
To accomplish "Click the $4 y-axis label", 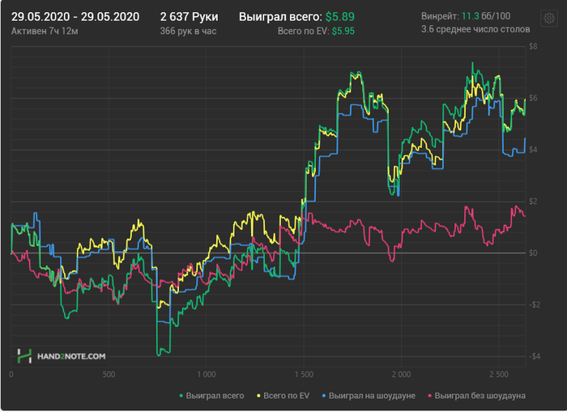I will pyautogui.click(x=533, y=150).
